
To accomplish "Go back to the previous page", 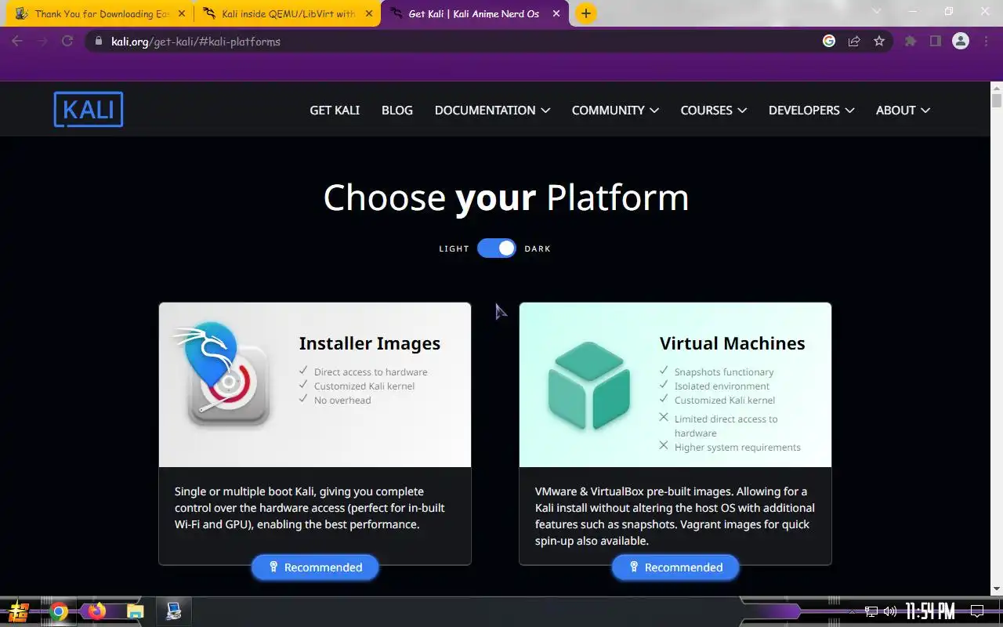I will [x=17, y=42].
